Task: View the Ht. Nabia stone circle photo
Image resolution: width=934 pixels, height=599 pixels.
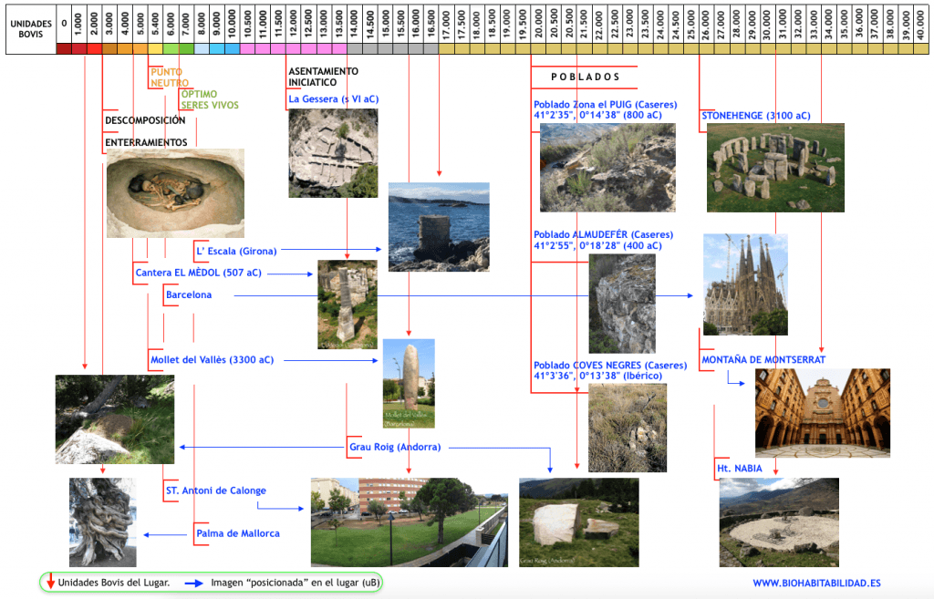Action: tap(779, 522)
